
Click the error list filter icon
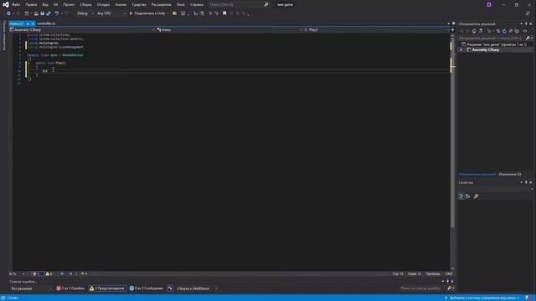(x=170, y=288)
